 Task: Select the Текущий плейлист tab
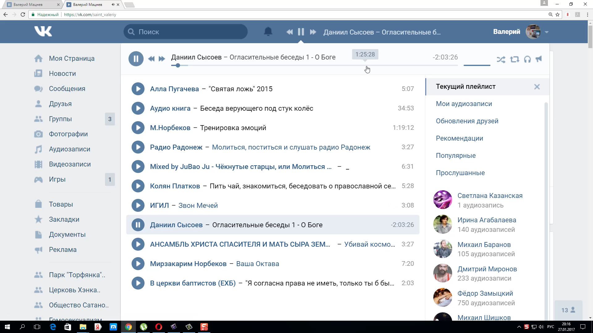tap(487, 87)
